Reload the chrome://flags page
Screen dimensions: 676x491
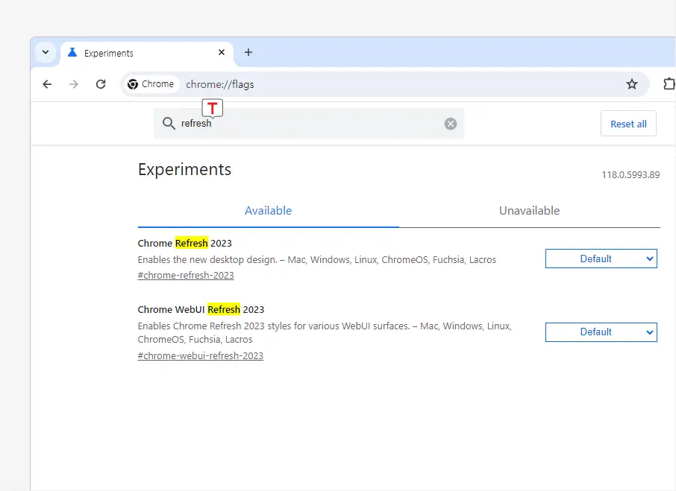coord(101,84)
